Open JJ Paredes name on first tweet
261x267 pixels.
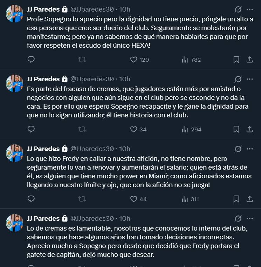click(x=43, y=9)
